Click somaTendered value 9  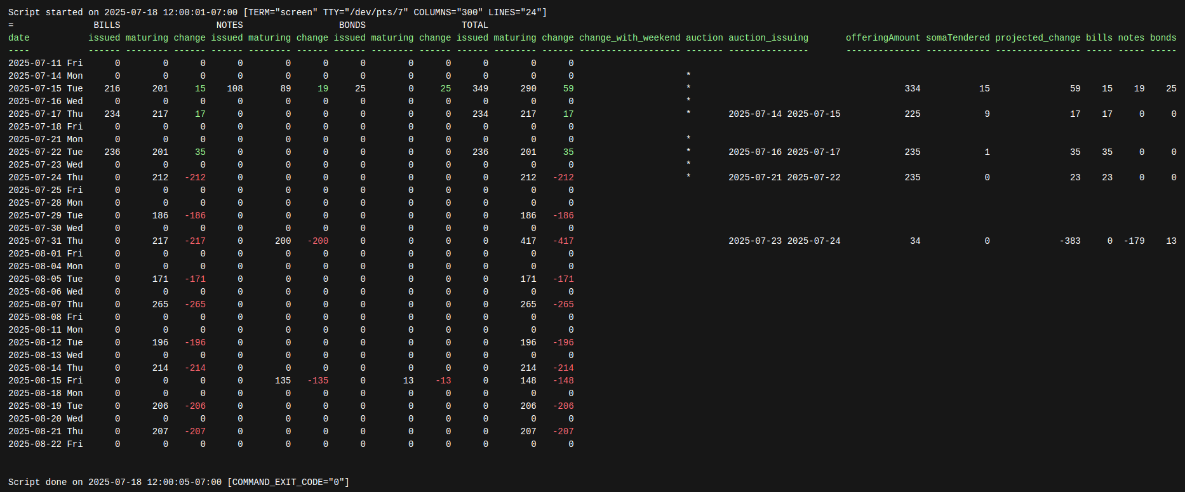coord(987,114)
